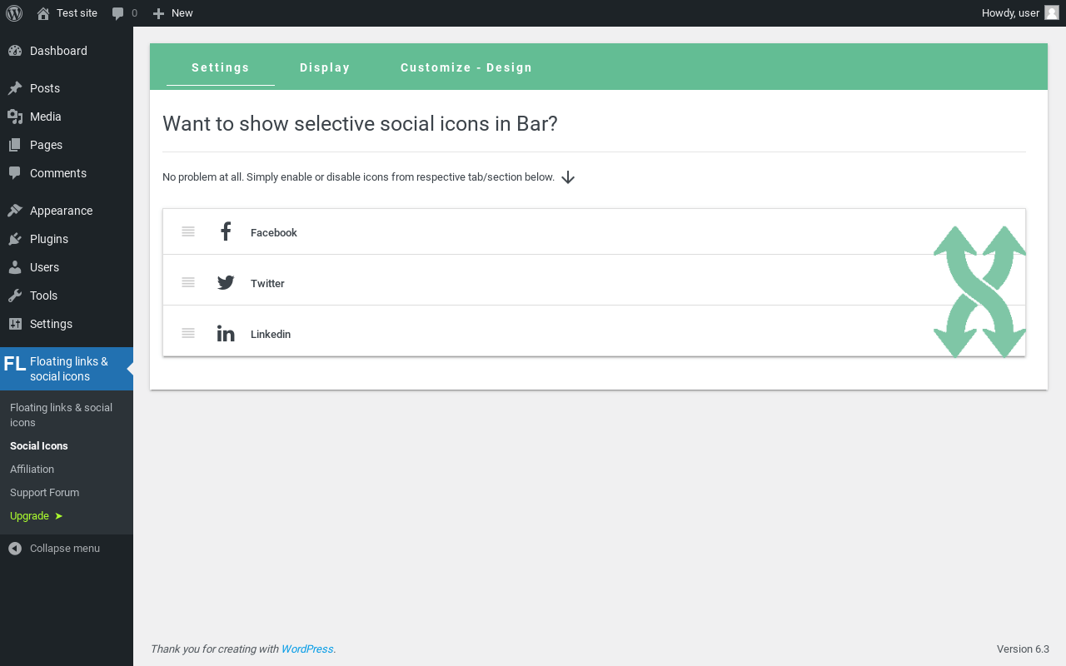Switch to Customize - Design tab
This screenshot has height=666, width=1066.
466,67
